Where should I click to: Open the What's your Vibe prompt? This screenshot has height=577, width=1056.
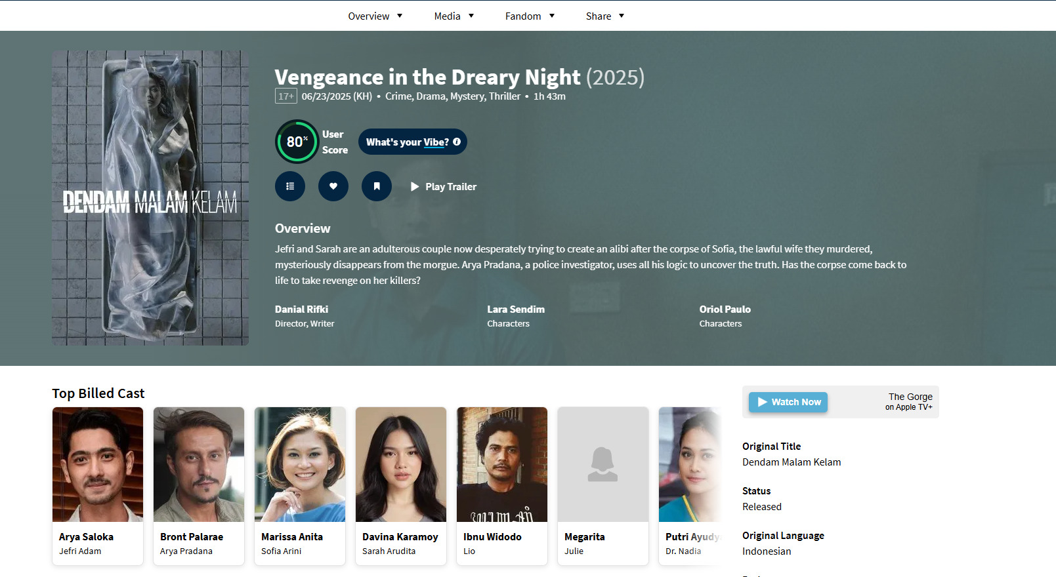407,142
